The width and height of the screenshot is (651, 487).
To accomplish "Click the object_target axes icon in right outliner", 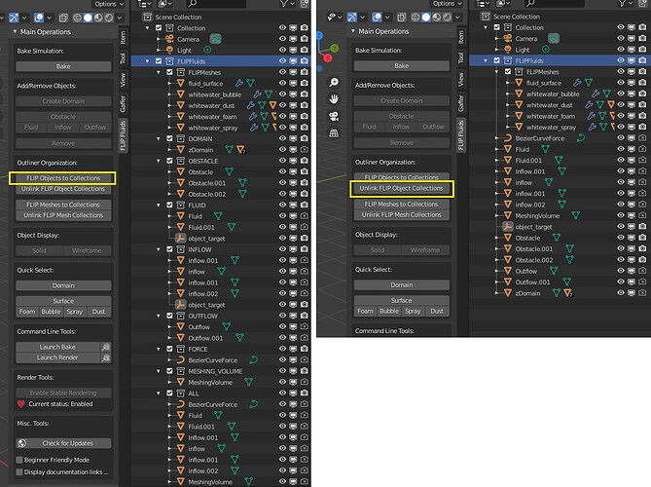I will [507, 227].
